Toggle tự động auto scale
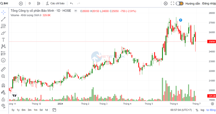Screen dimensions: 216x114 click(x=211, y=110)
